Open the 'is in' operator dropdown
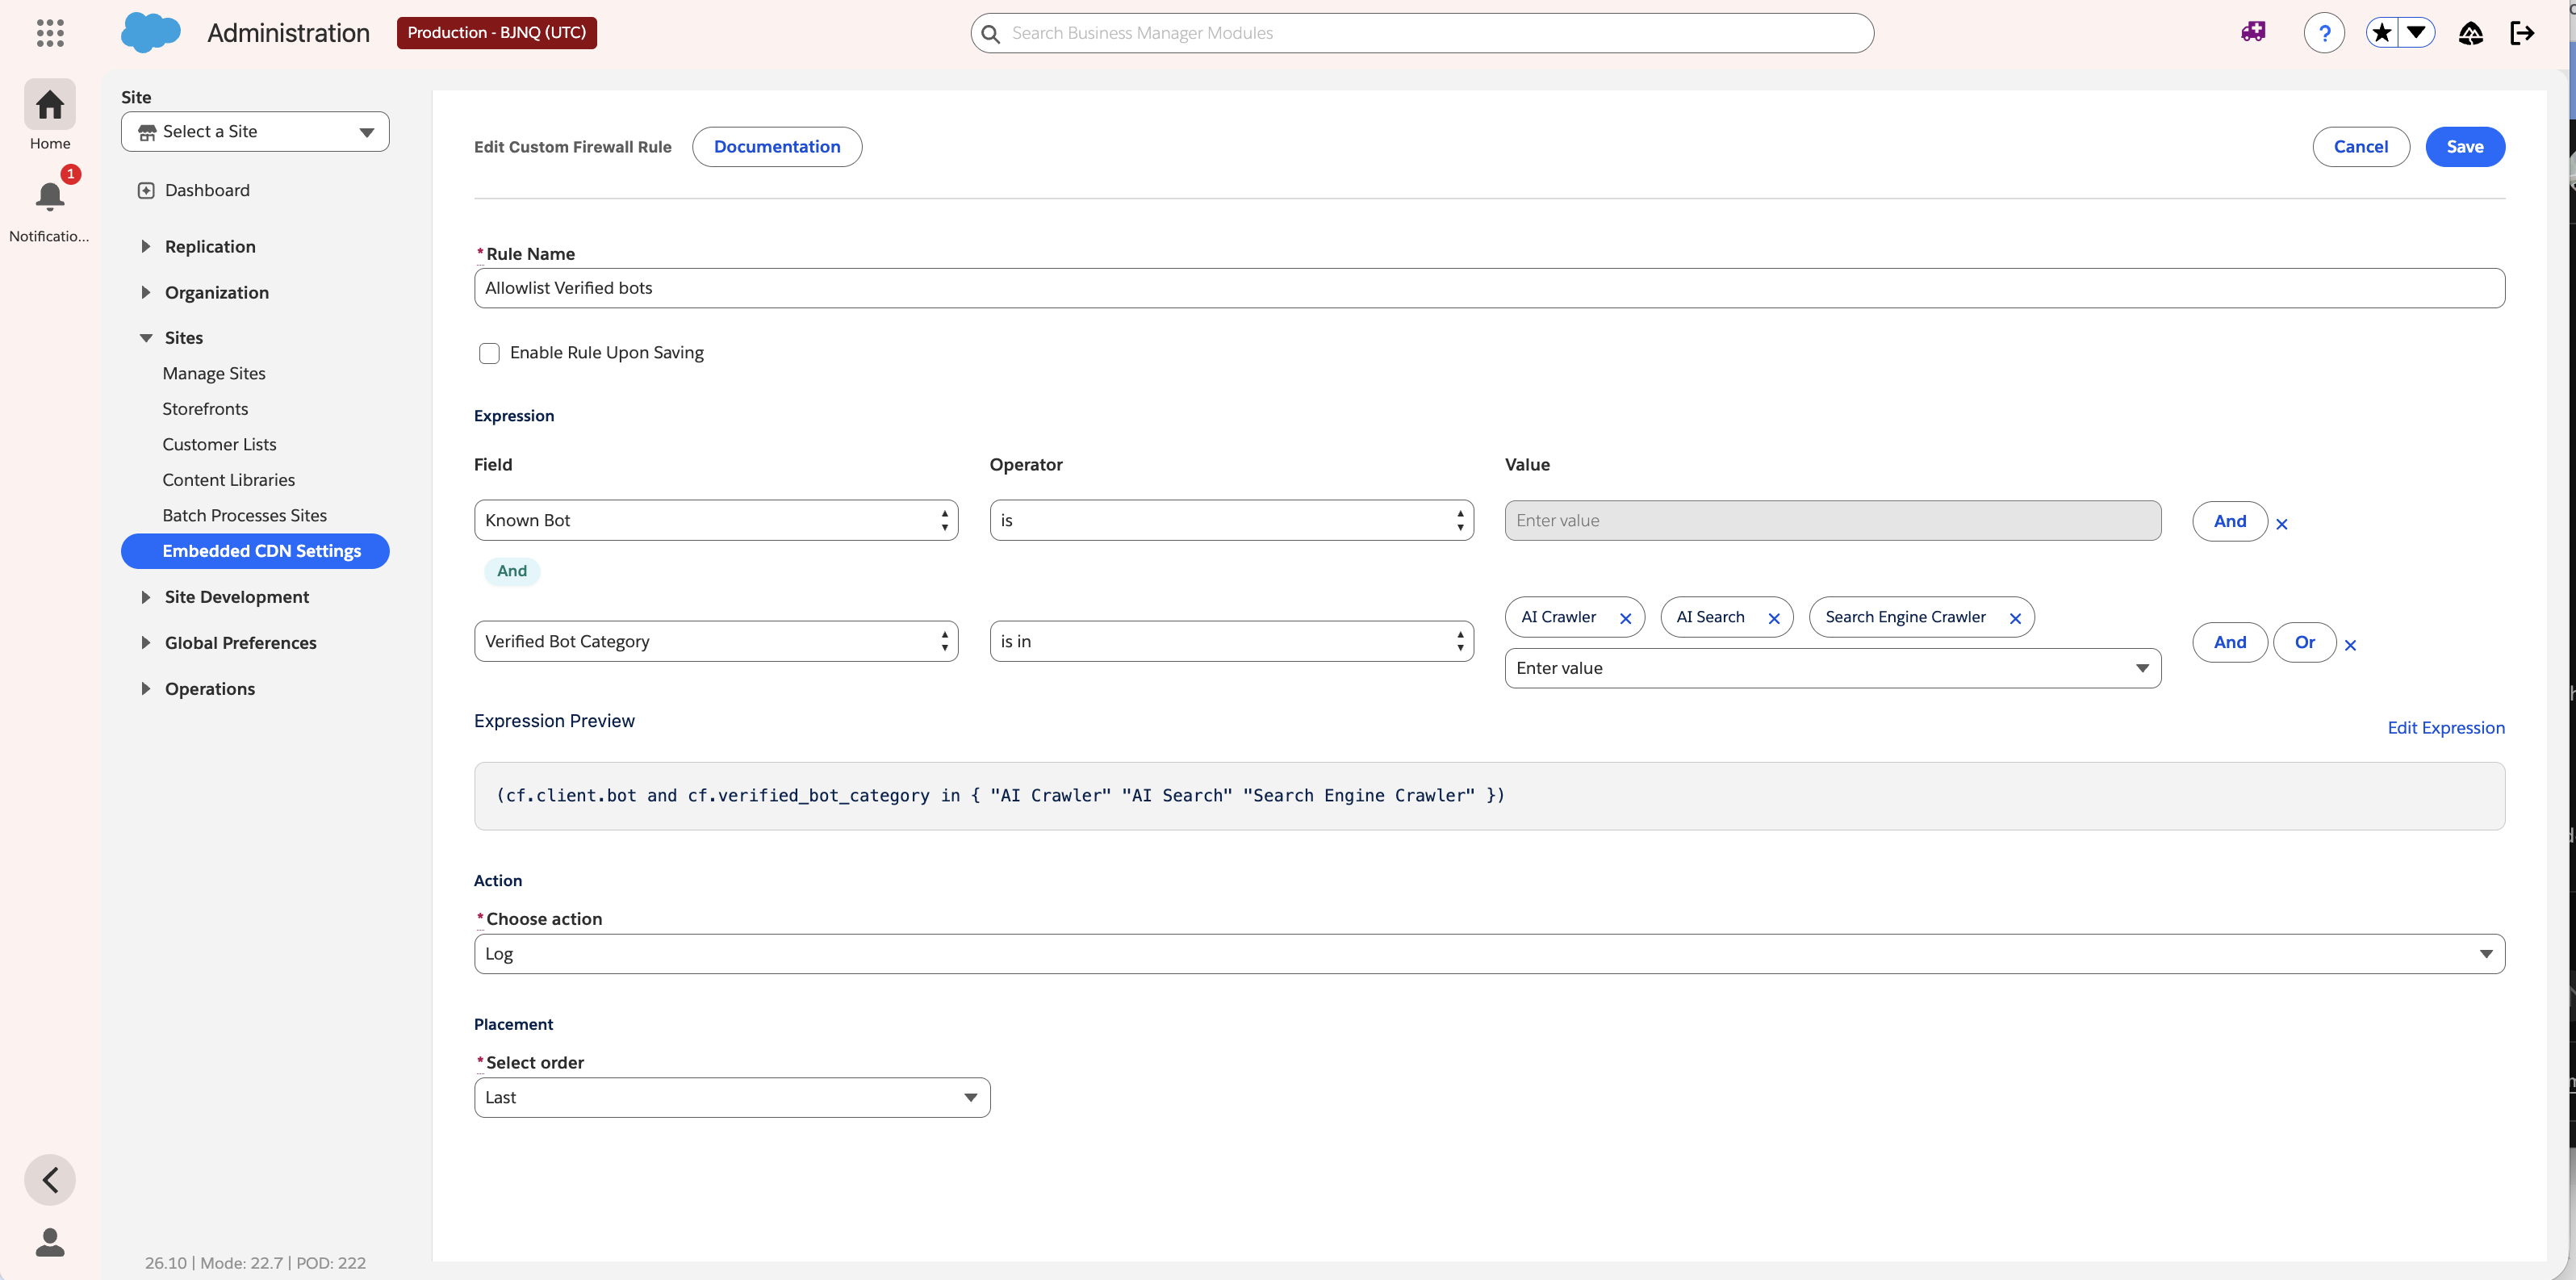Image resolution: width=2576 pixels, height=1280 pixels. pyautogui.click(x=1231, y=641)
